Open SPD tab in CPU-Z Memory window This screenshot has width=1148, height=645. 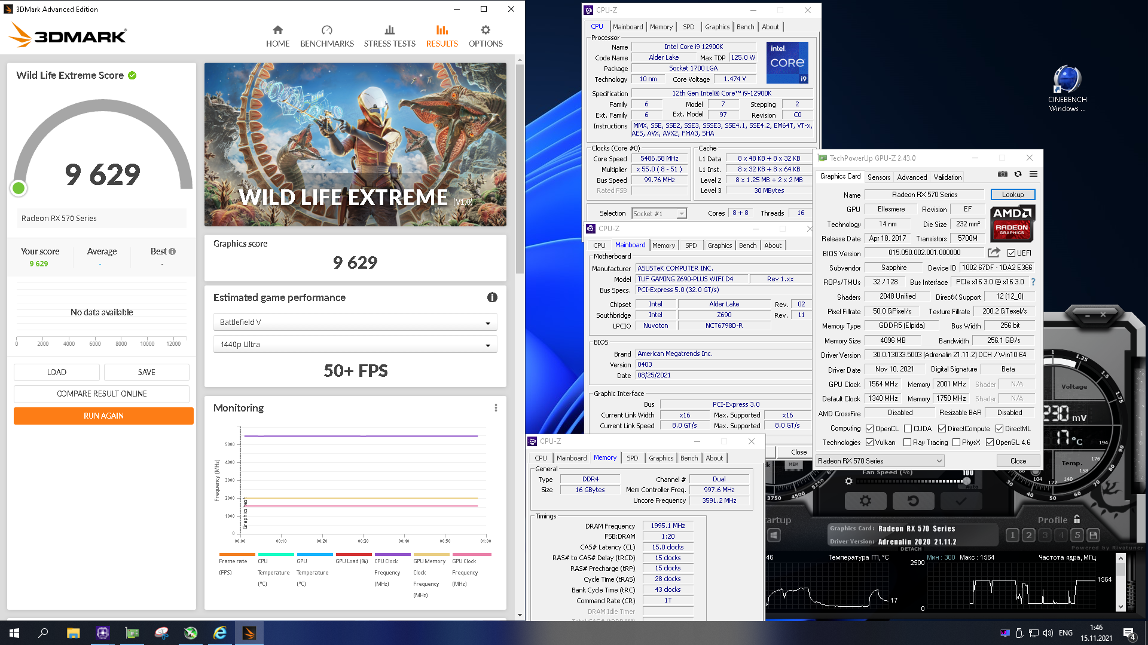coord(632,458)
